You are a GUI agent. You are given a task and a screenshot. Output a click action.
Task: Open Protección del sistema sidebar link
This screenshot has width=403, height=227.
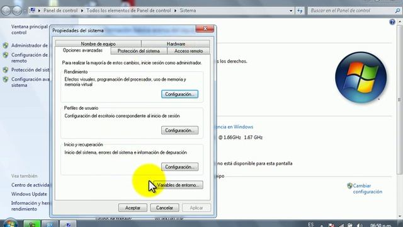(30, 70)
